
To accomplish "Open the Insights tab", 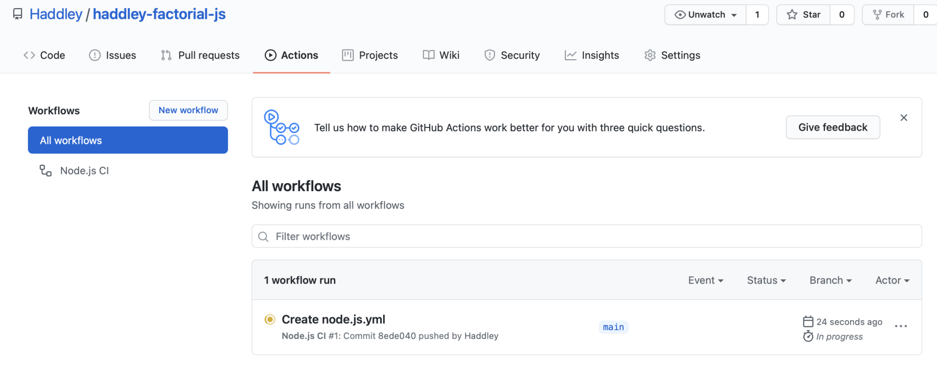I will (x=592, y=55).
